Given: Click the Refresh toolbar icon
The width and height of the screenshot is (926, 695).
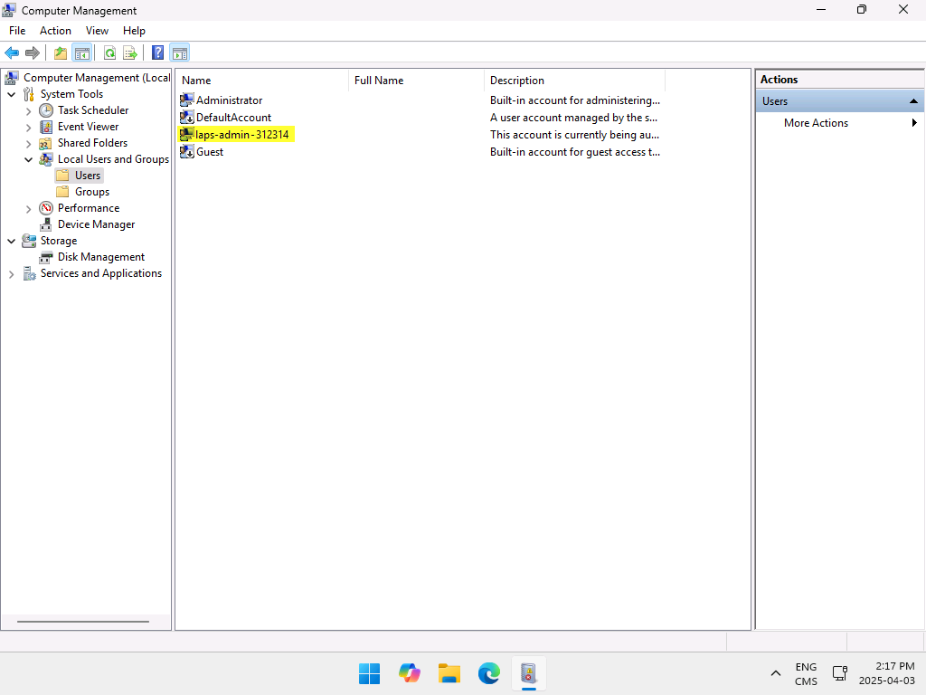Looking at the screenshot, I should 109,52.
